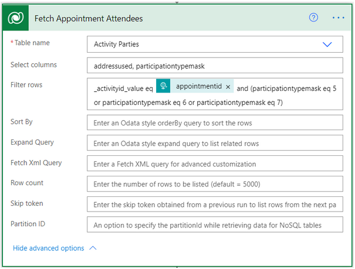
Task: Focus the Sort By input field
Action: 214,122
